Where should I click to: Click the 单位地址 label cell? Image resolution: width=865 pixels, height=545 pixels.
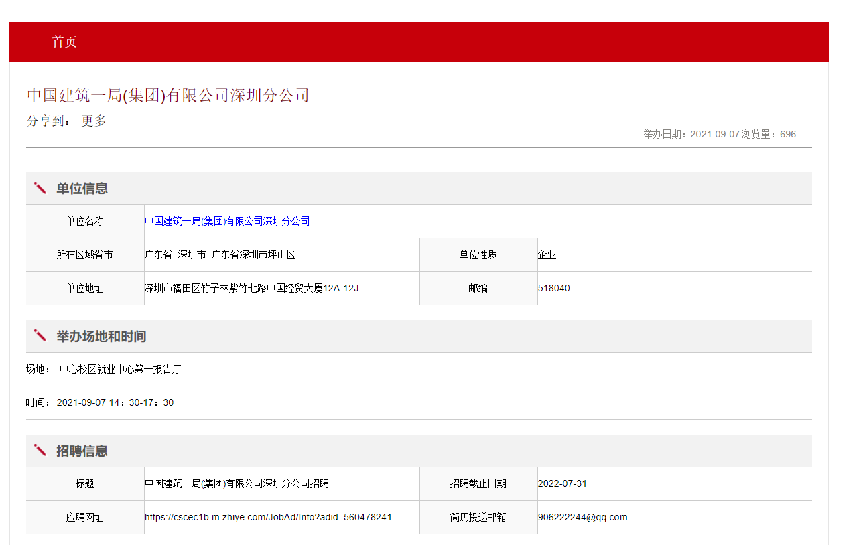coord(85,288)
